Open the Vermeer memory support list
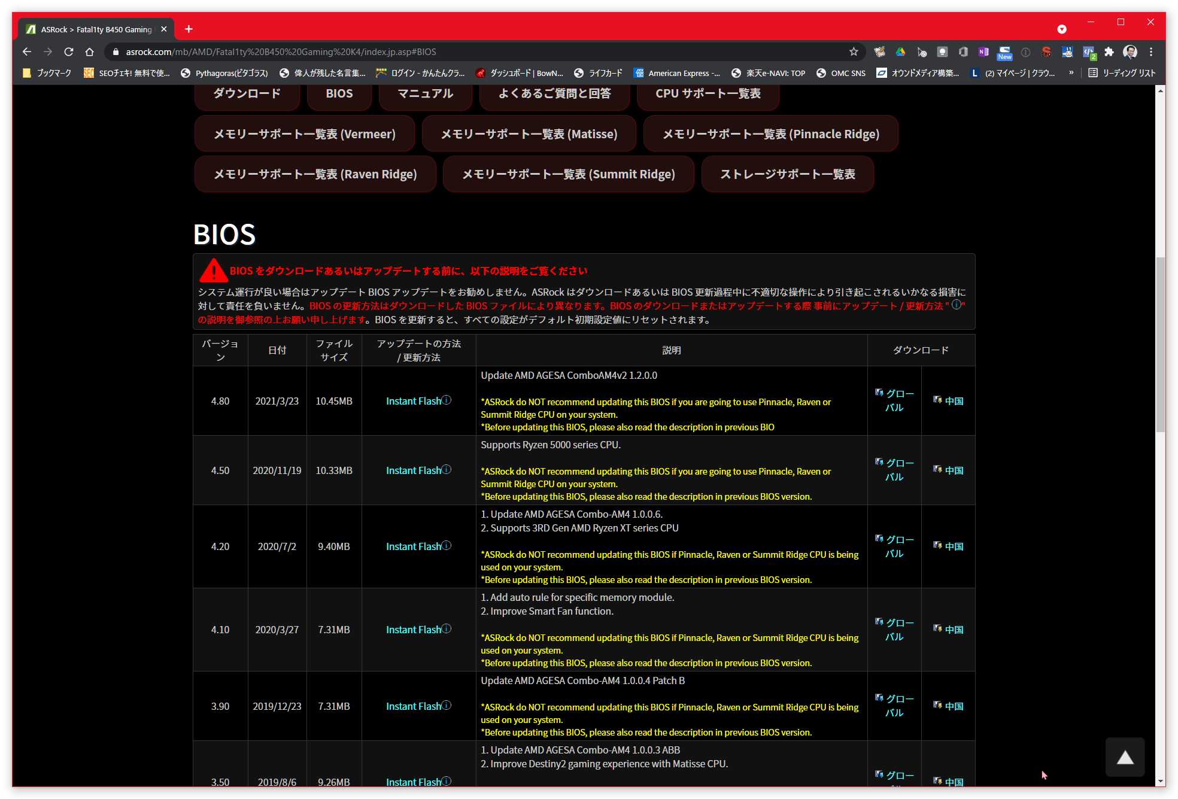 click(305, 134)
